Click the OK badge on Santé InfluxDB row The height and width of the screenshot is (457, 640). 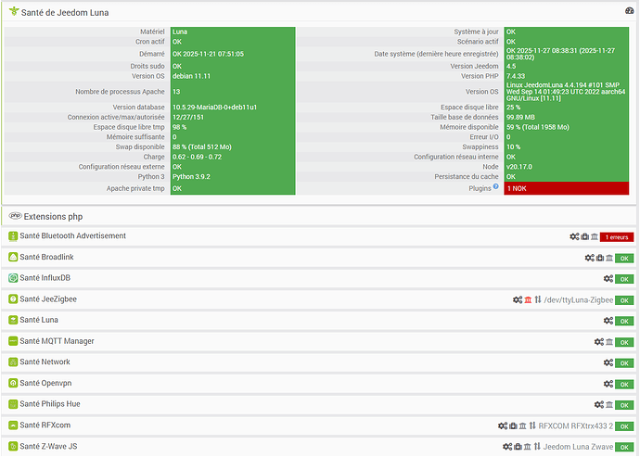tap(624, 279)
